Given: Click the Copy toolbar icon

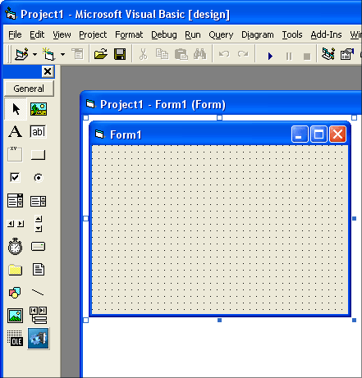Looking at the screenshot, I should click(x=162, y=54).
